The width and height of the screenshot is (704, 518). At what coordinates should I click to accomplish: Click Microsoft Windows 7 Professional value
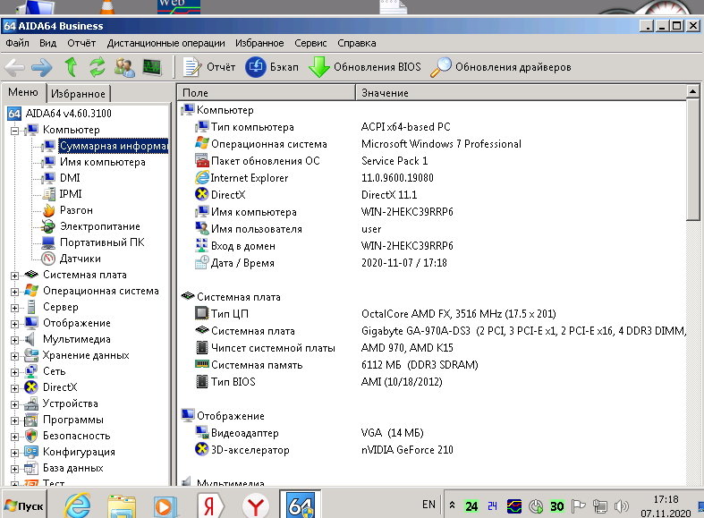tap(441, 144)
